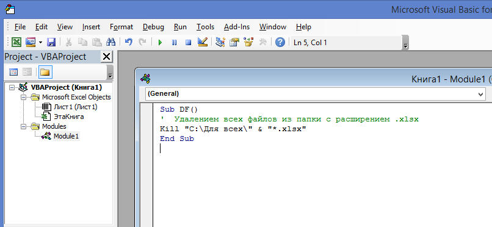
Task: Click the Break pause icon
Action: (x=174, y=42)
